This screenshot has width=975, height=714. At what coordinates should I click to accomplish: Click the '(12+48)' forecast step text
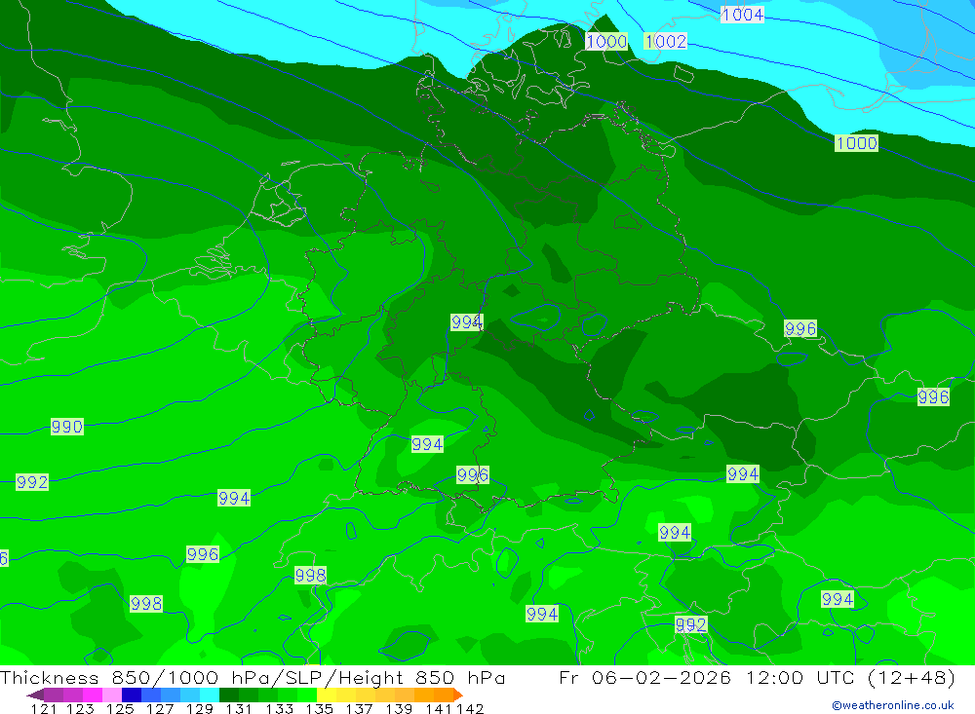911,677
